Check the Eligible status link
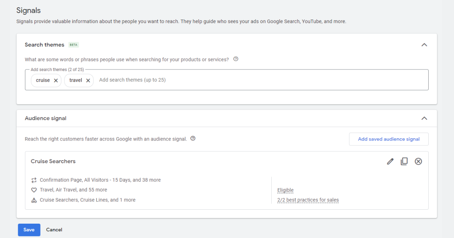The image size is (454, 238). (285, 190)
